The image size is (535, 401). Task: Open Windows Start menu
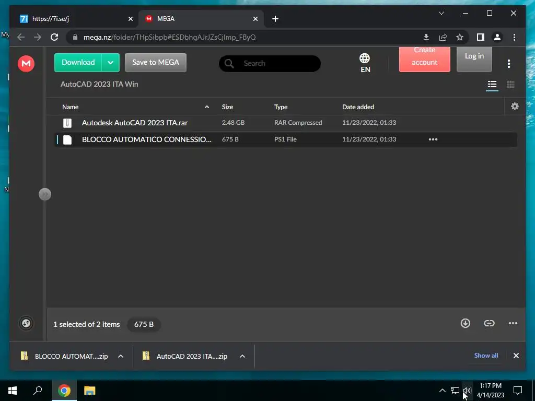pyautogui.click(x=13, y=391)
